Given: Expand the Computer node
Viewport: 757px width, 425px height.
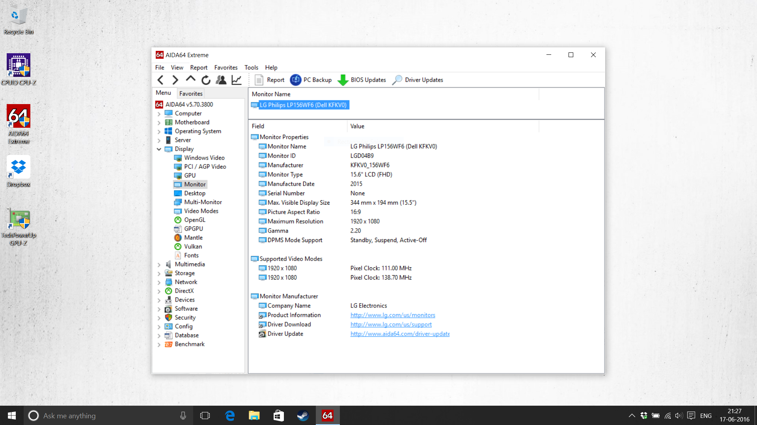Looking at the screenshot, I should pos(159,114).
